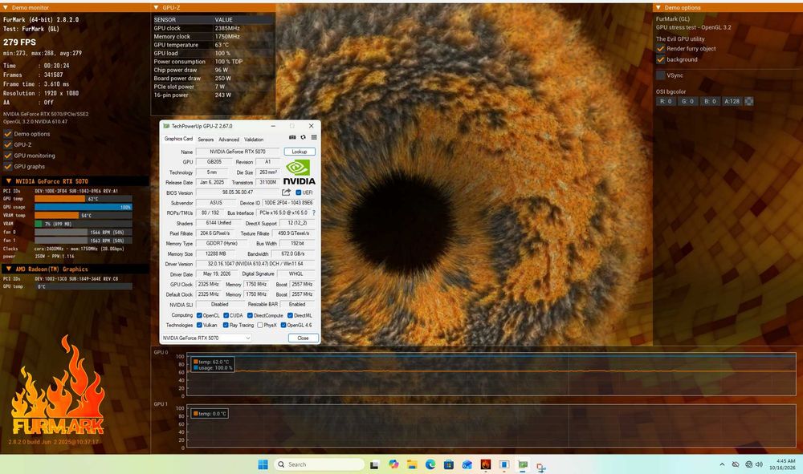Click the taskbar clock showing 4:45 AM
Screen dimensions: 803x474
(x=782, y=464)
